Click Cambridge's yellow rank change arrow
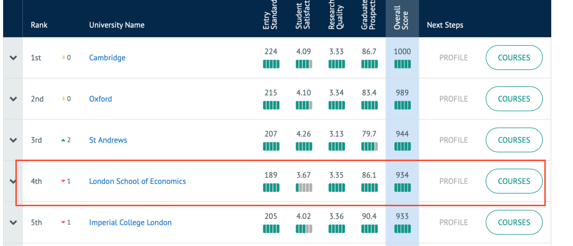The width and height of the screenshot is (573, 246). 64,58
